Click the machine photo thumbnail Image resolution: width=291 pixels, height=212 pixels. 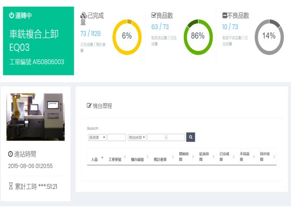click(35, 116)
